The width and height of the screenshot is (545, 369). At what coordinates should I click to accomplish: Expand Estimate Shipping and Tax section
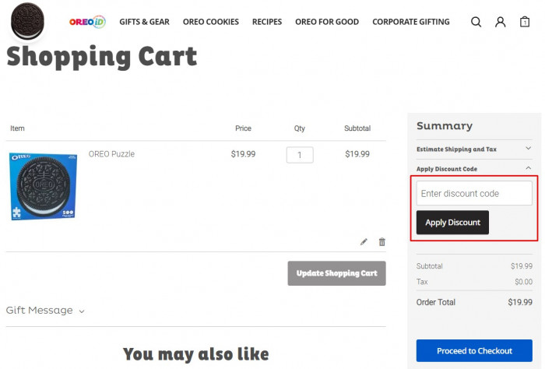click(x=474, y=149)
